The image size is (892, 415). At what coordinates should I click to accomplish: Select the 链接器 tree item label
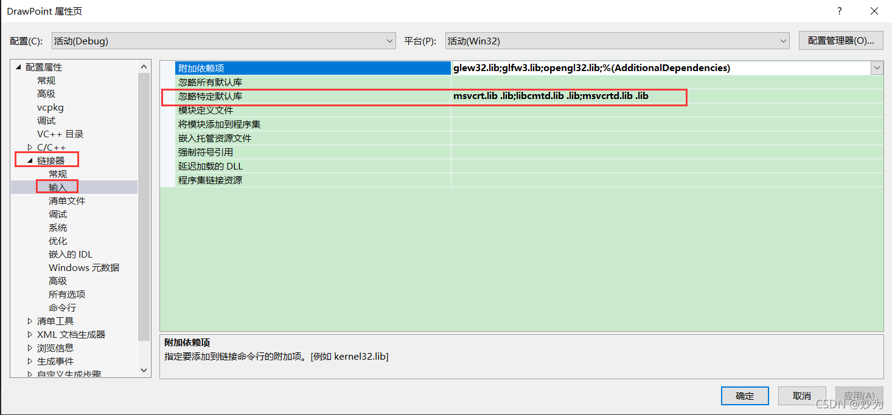(51, 161)
